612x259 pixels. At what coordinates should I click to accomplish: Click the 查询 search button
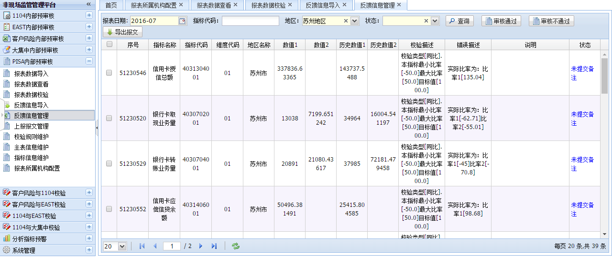coord(459,21)
